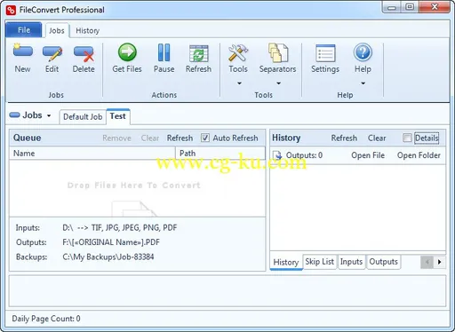The image size is (455, 332).
Task: Select the Default Job tab
Action: pyautogui.click(x=83, y=117)
